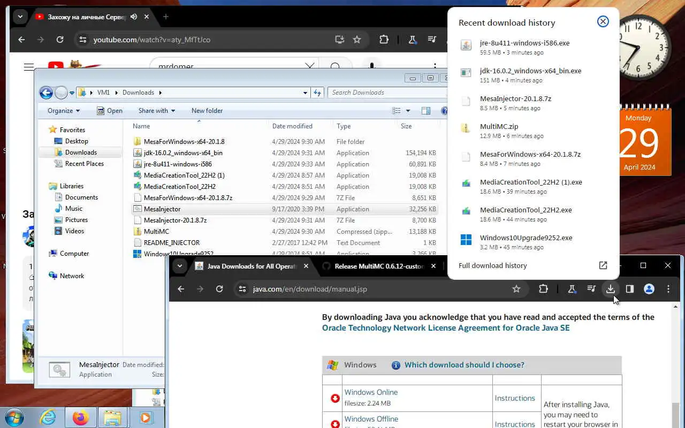Open full download history external link icon
The image size is (685, 428).
(x=603, y=265)
